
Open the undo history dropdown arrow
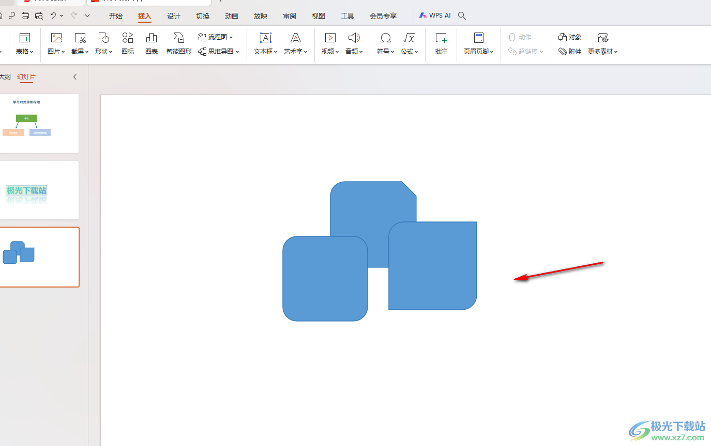(x=62, y=16)
